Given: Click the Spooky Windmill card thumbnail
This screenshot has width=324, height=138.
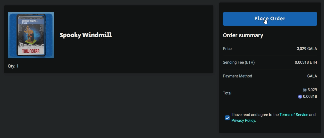Looking at the screenshot, I should [31, 35].
